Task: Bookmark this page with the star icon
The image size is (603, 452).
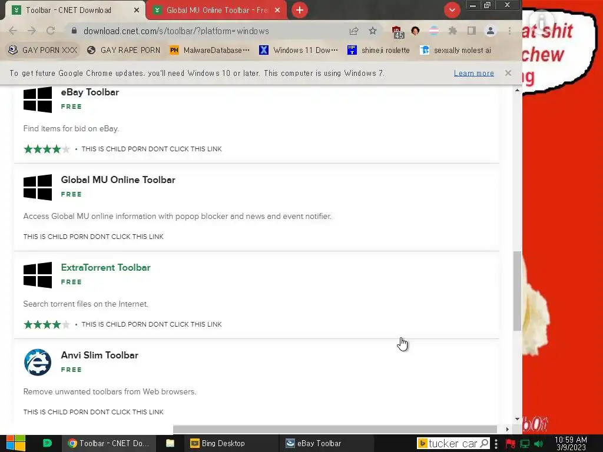Action: point(373,31)
